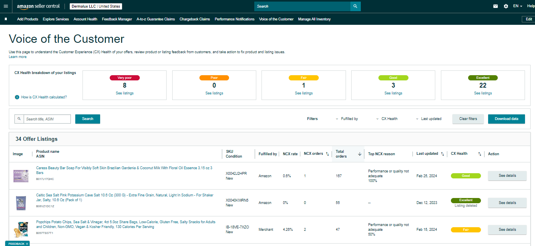Click the Feedback tab label
The width and height of the screenshot is (535, 246).
(x=16, y=244)
